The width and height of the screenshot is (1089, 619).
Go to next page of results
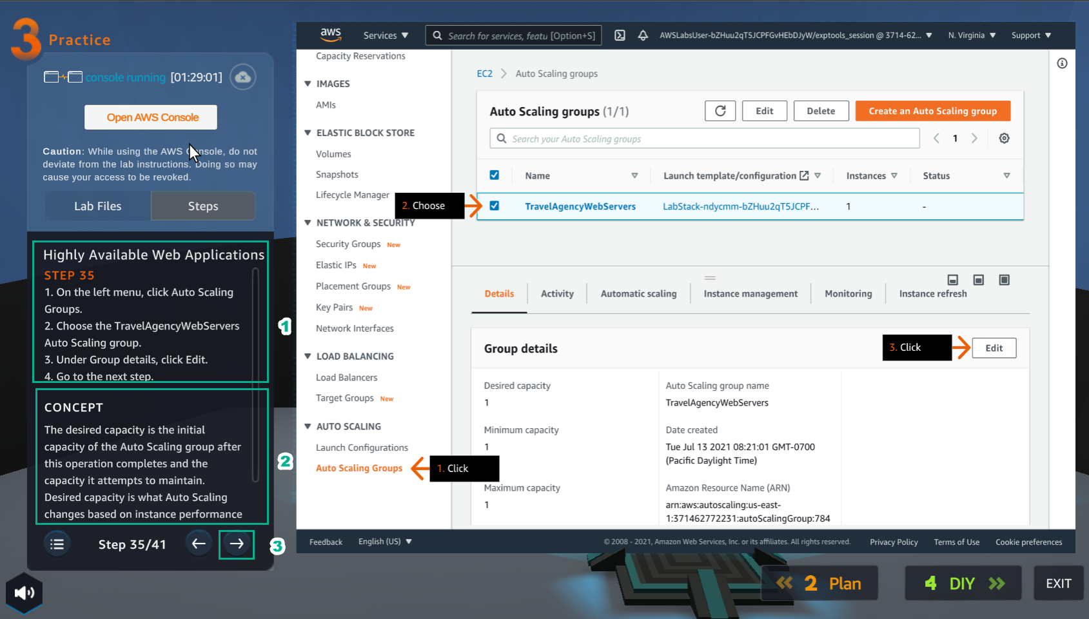tap(974, 138)
